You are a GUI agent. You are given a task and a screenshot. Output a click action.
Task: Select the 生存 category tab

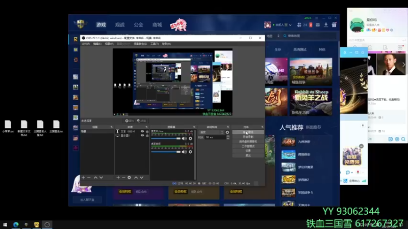click(277, 49)
